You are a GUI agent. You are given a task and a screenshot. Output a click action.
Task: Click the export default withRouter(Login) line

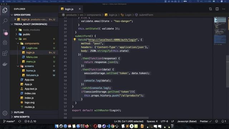(x=97, y=110)
